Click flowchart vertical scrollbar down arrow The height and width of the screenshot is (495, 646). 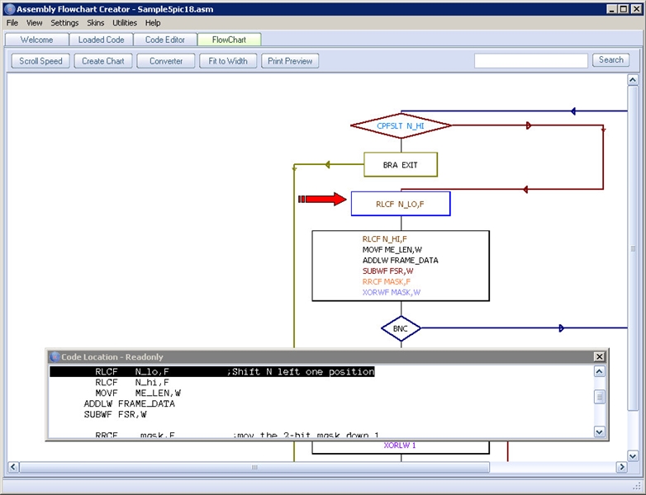(x=633, y=455)
